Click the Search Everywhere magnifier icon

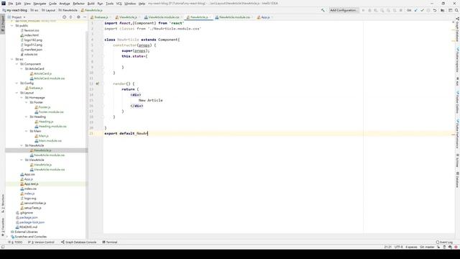456,10
